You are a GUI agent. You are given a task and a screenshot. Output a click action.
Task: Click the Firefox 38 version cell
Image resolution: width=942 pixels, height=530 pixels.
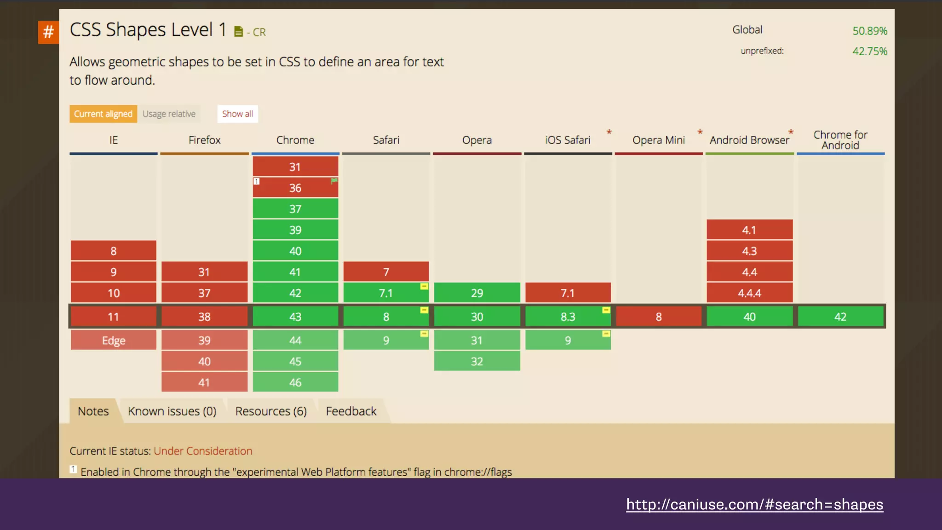click(x=204, y=317)
